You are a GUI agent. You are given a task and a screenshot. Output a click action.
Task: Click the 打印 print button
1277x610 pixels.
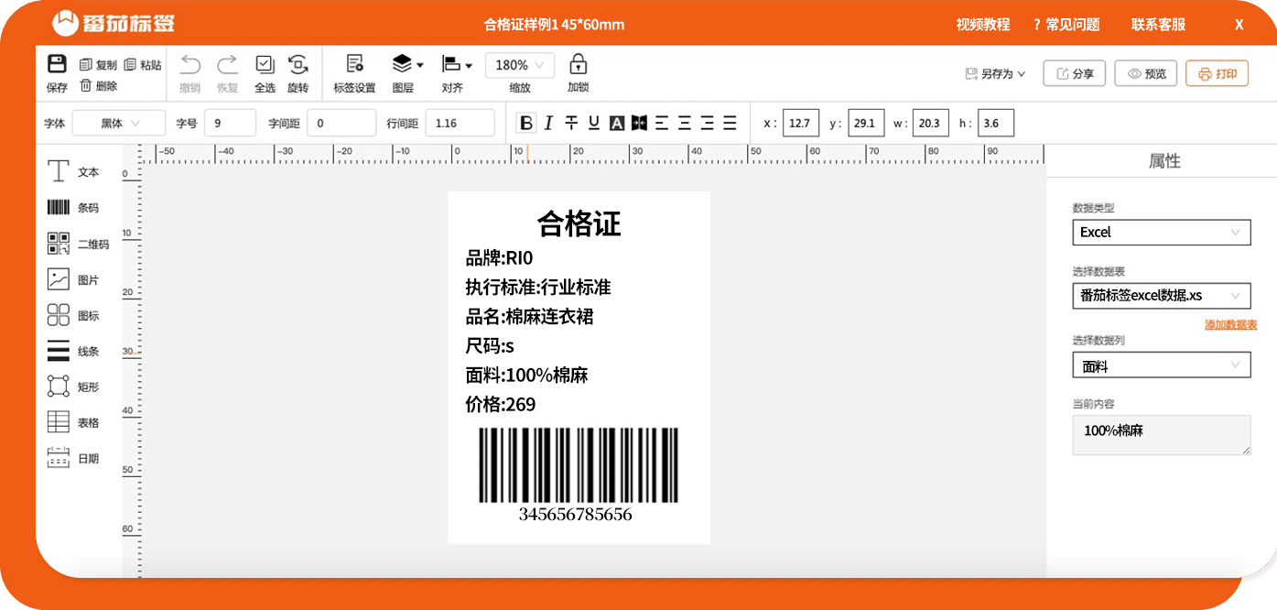[1217, 73]
